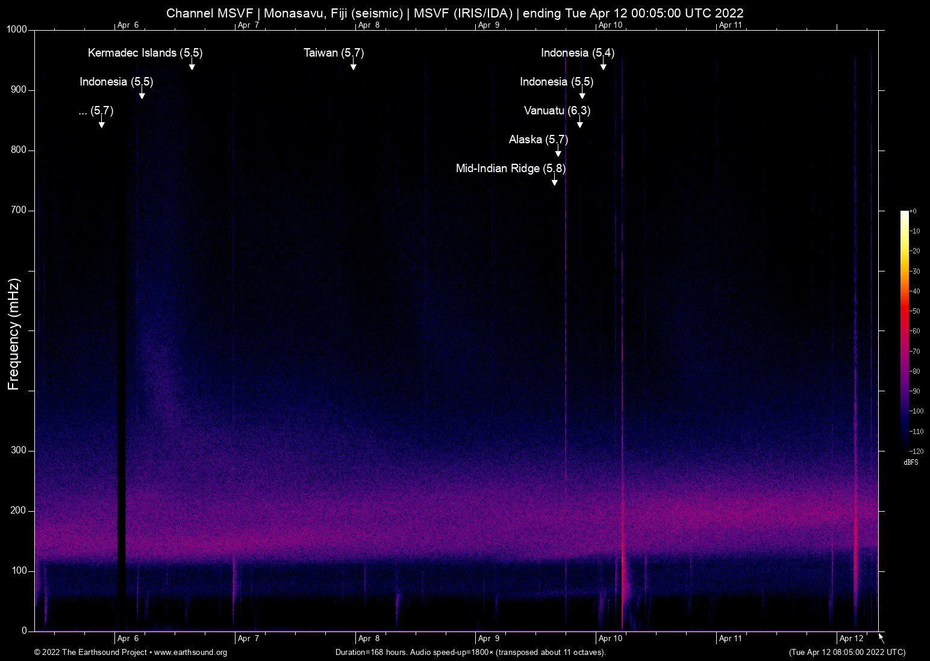This screenshot has width=930, height=661.
Task: Click the Apr 7 marker on the top axis
Action: [248, 25]
